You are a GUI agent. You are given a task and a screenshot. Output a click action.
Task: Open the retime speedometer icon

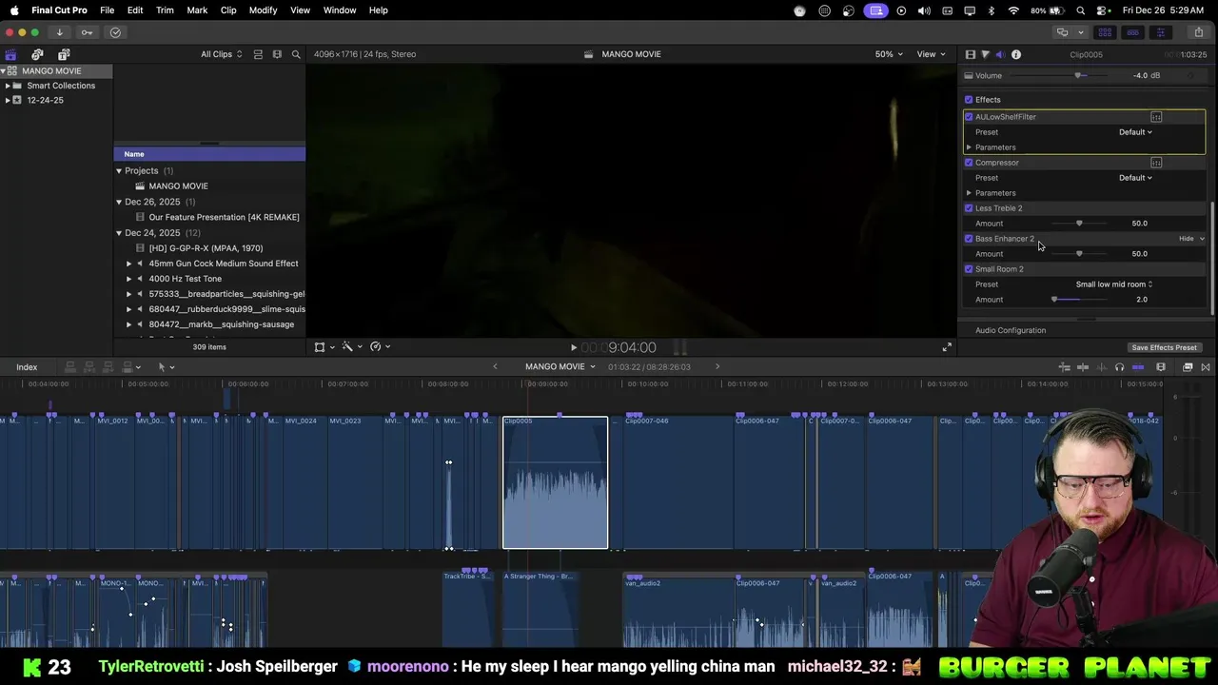(x=376, y=347)
